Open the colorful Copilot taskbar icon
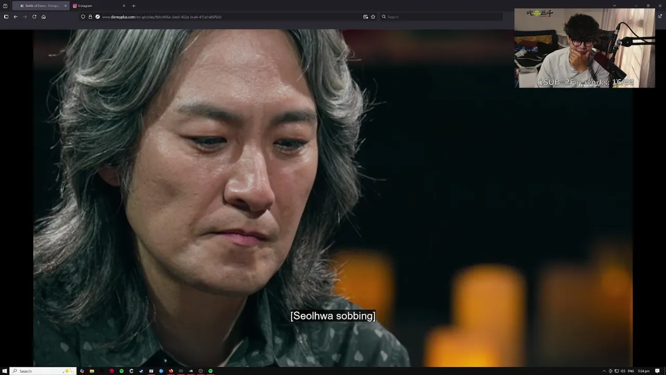This screenshot has height=375, width=666. pyautogui.click(x=82, y=371)
